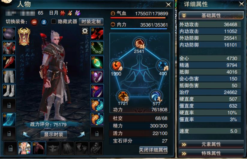Click the 时装定制 button
The width and height of the screenshot is (247, 159).
(x=91, y=21)
